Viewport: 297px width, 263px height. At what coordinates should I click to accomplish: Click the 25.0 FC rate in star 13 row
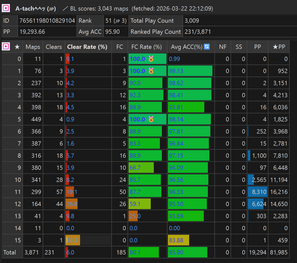[147, 216]
